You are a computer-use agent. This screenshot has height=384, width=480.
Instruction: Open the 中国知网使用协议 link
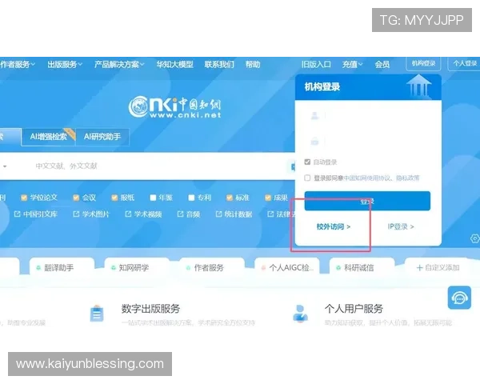pos(366,178)
